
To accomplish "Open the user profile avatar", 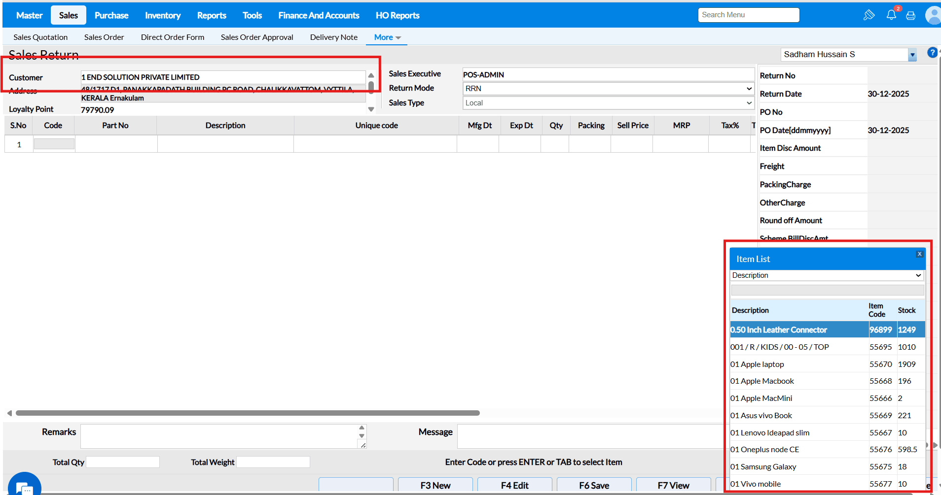I will point(933,15).
